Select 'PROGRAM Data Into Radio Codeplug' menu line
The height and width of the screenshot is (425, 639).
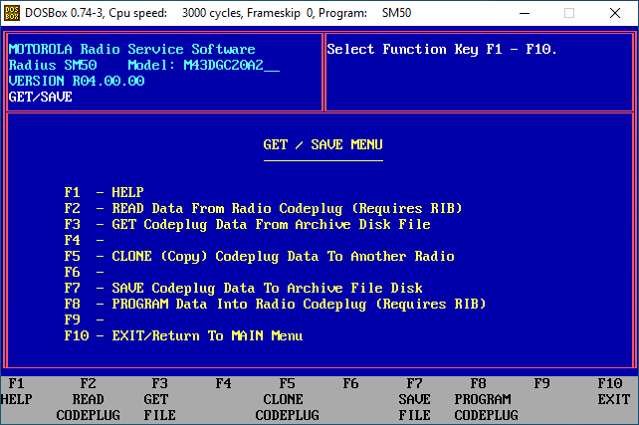(275, 304)
